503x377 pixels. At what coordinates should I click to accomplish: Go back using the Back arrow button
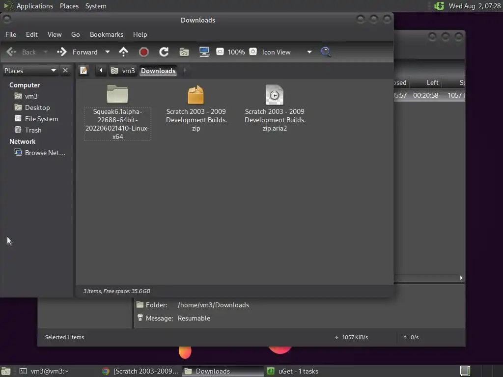(x=21, y=52)
